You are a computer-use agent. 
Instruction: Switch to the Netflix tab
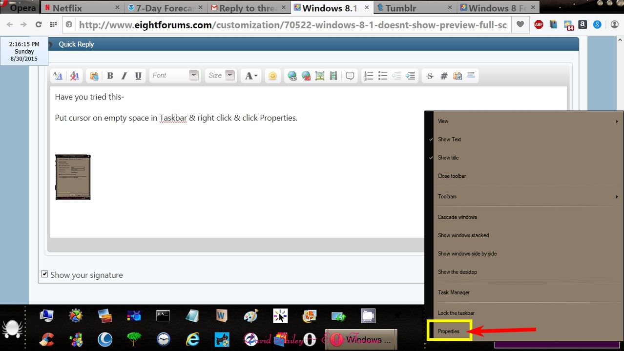click(82, 8)
